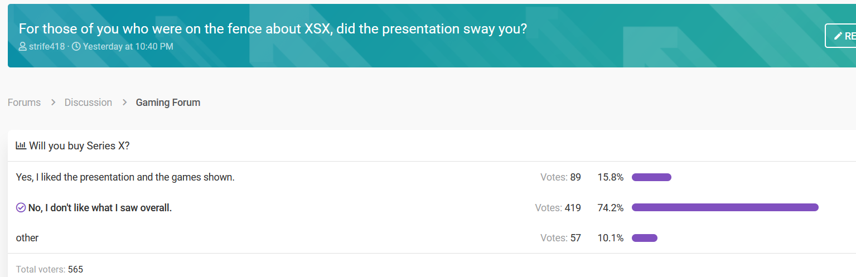
Task: Select the 'other' poll option
Action: coord(27,238)
